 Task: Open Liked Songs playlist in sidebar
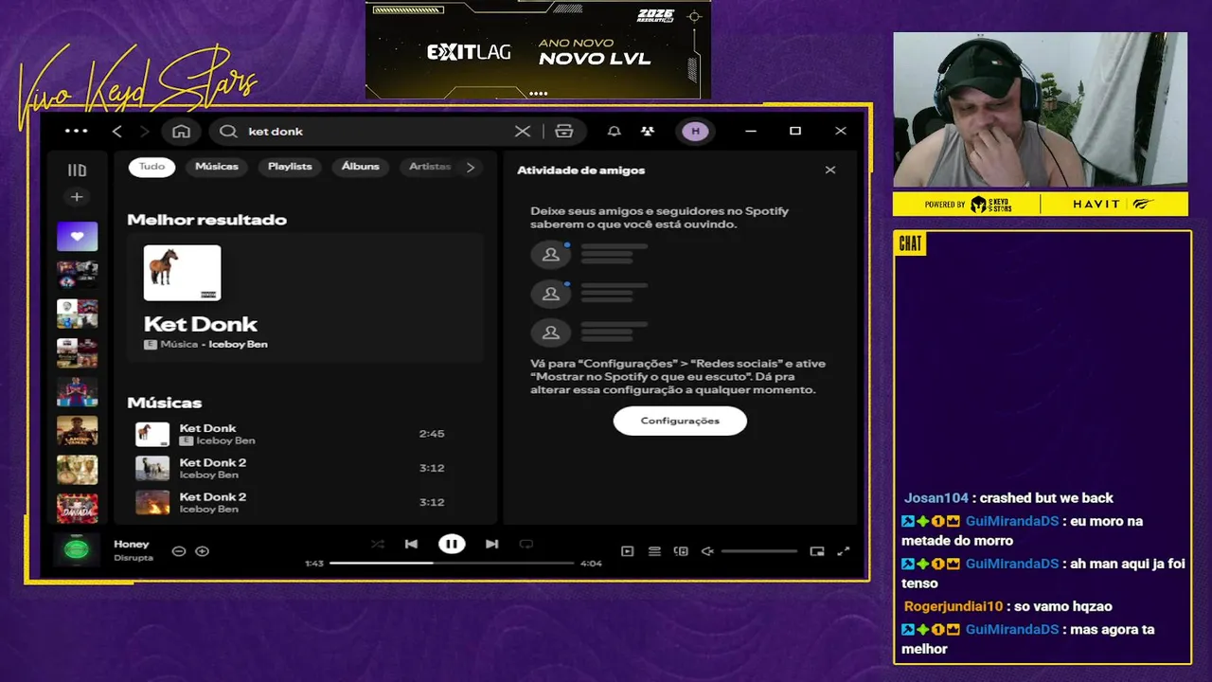(77, 236)
